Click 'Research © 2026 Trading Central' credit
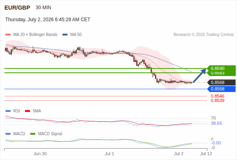Image resolution: width=237 pixels, height=160 pixels. point(203,35)
